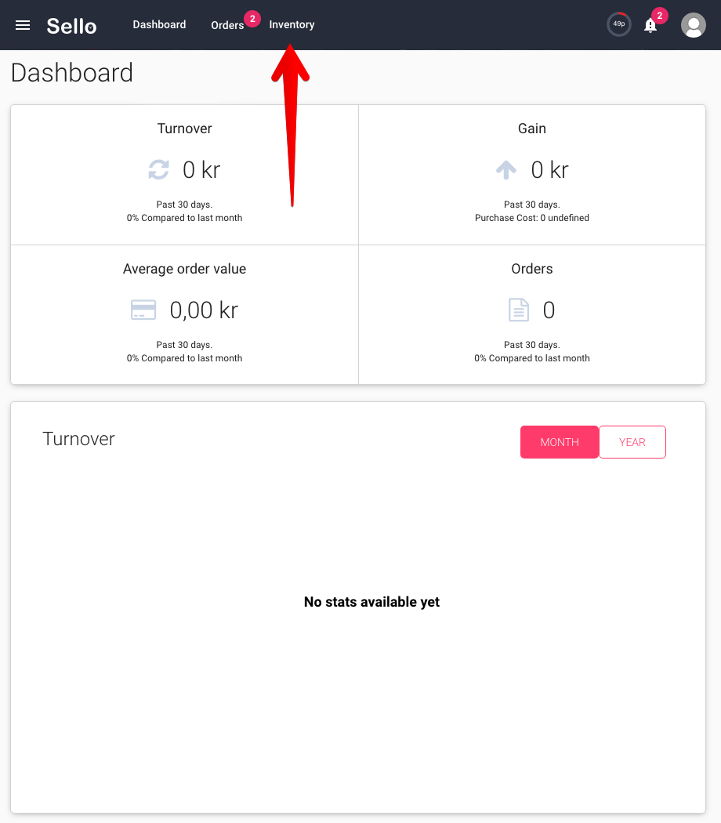
Task: Select the Orders card title
Action: pos(532,269)
